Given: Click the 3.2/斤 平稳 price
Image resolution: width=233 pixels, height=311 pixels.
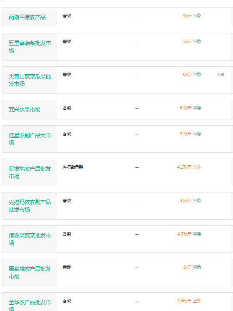Looking at the screenshot, I should [x=190, y=134].
